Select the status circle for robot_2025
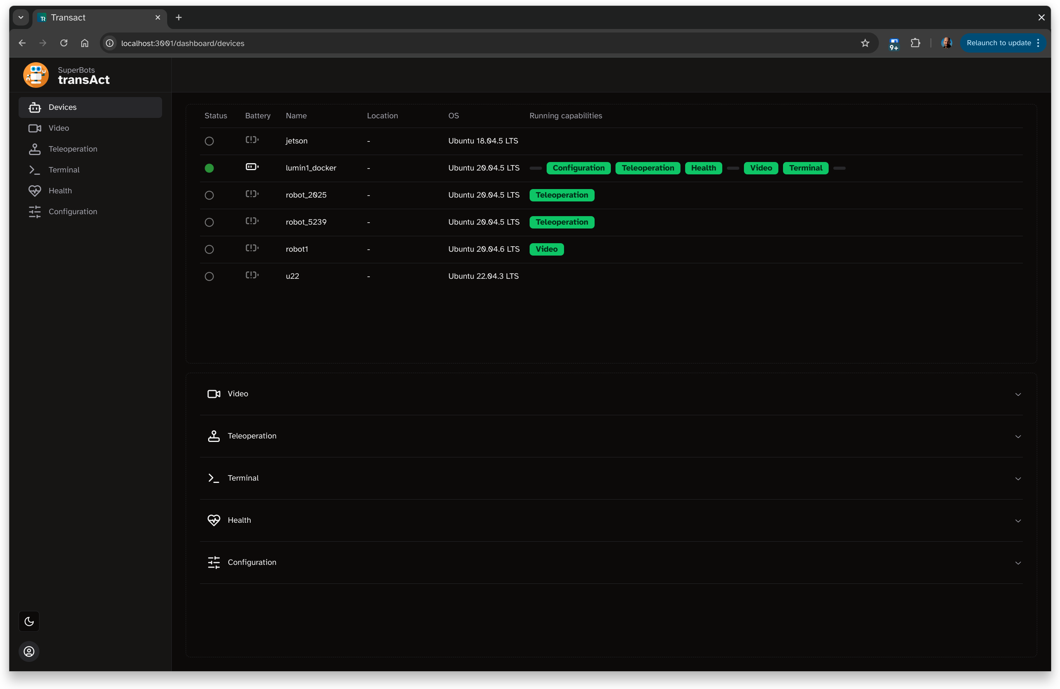 click(x=209, y=195)
